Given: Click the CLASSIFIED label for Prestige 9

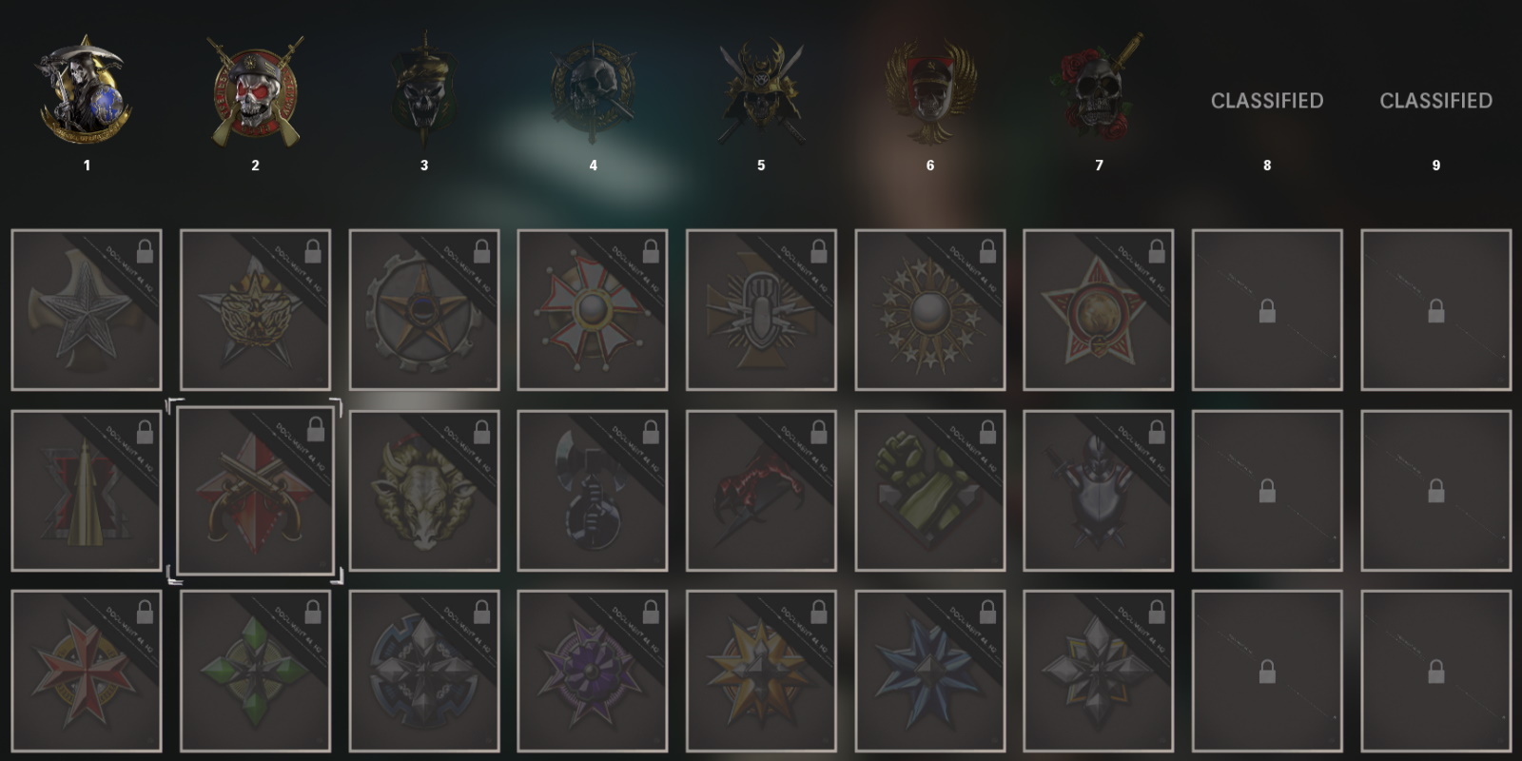Looking at the screenshot, I should [1436, 101].
